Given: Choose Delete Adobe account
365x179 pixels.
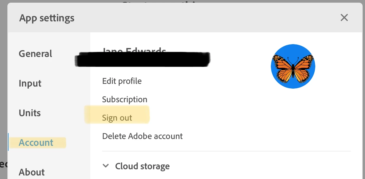Looking at the screenshot, I should point(142,136).
